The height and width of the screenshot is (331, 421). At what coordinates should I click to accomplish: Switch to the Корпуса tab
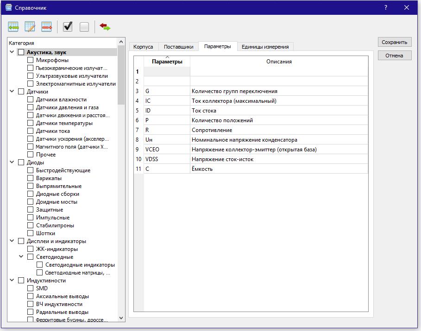[x=143, y=47]
